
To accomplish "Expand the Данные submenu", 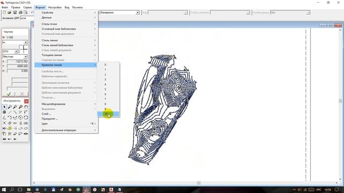I will (66, 17).
